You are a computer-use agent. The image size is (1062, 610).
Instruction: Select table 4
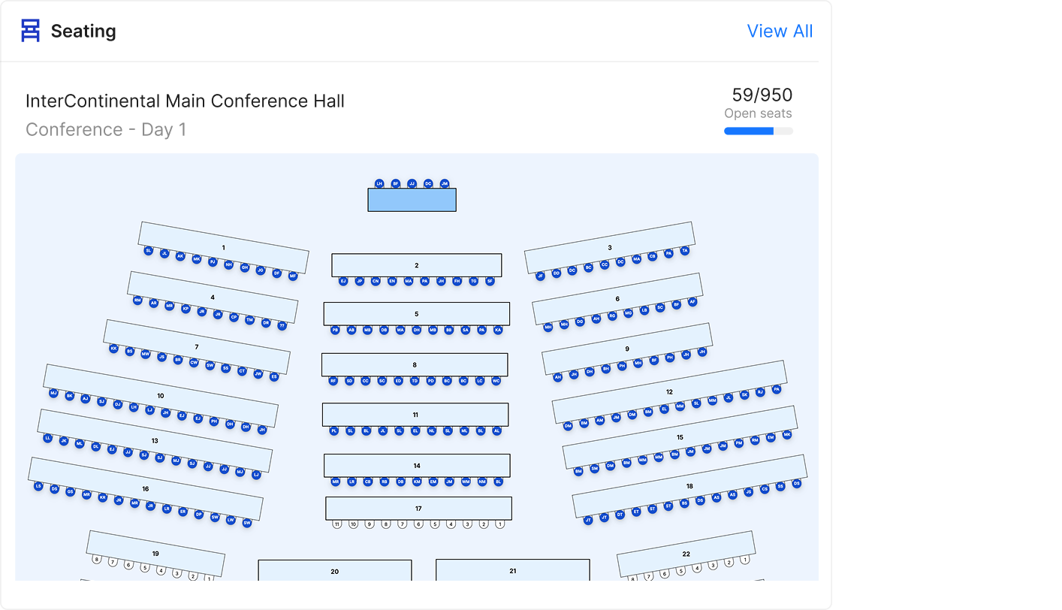point(213,297)
